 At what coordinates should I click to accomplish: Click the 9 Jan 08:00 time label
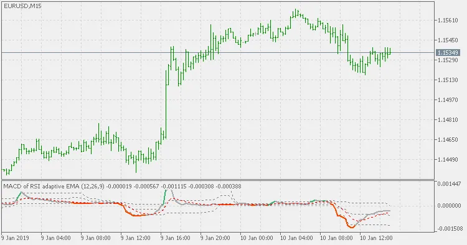96,238
